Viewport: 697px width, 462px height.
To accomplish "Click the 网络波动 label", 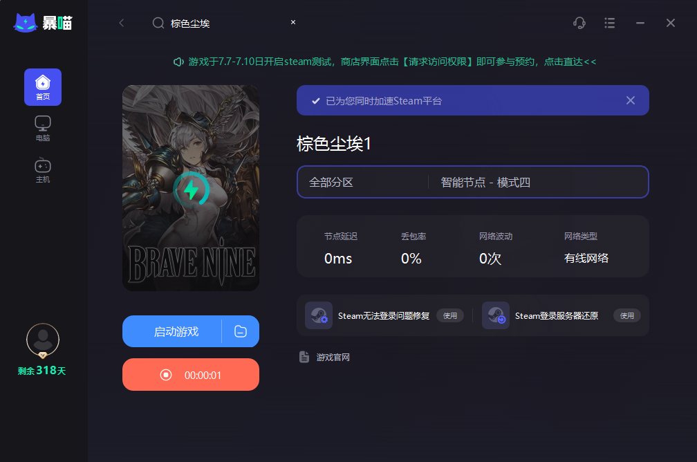I will (x=496, y=237).
